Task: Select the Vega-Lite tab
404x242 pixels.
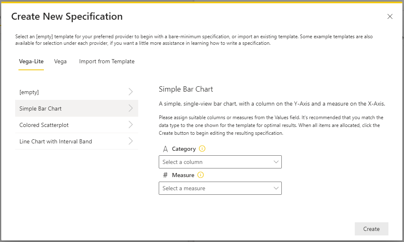Action: coord(31,61)
